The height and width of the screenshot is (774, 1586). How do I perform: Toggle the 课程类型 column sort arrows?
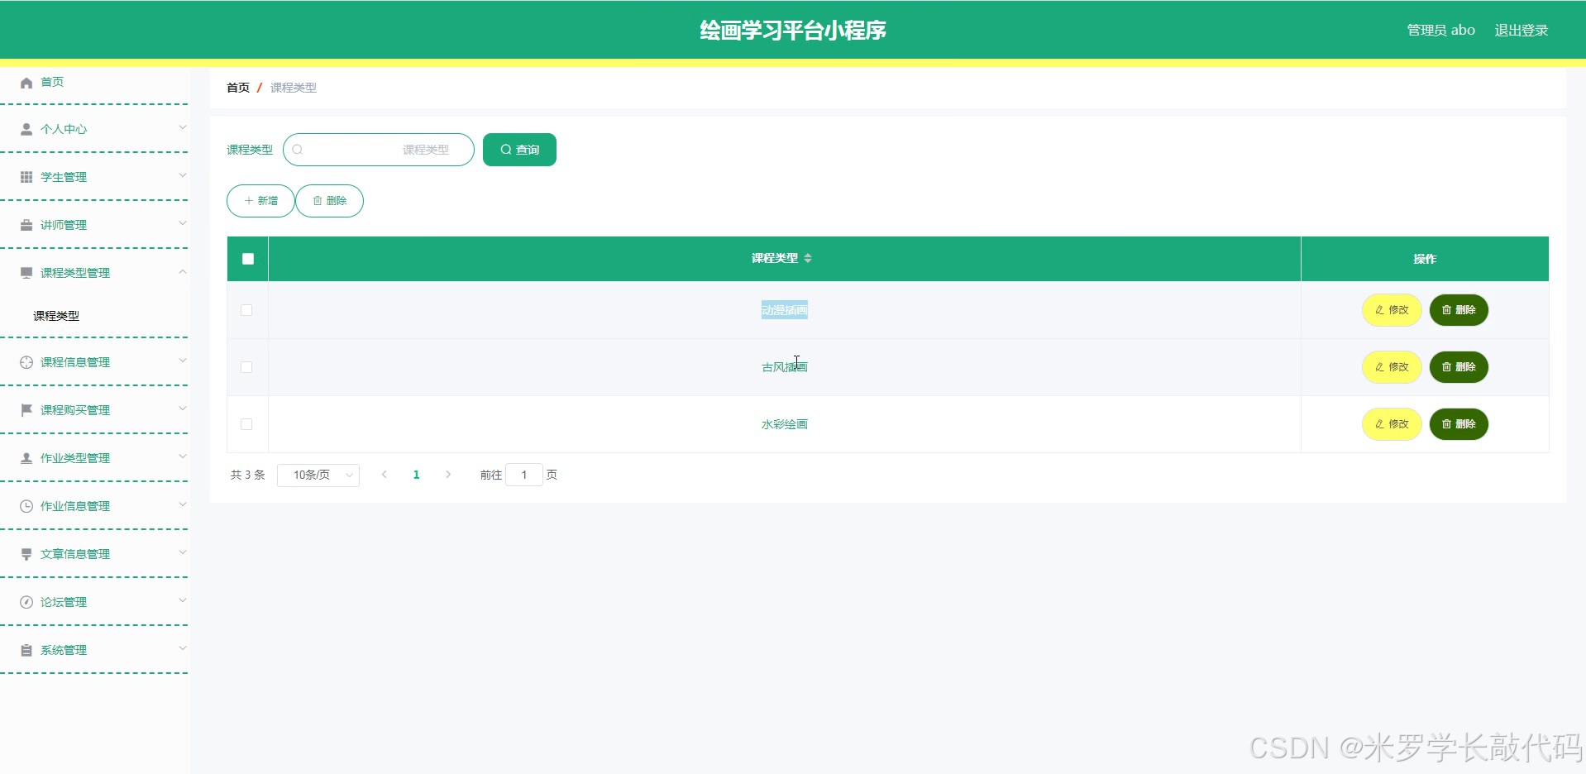coord(808,258)
